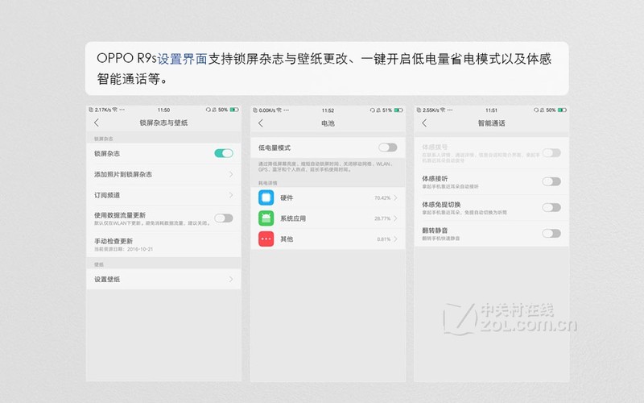Go back from 锁屏杂志与壁纸 screen
Viewport: 644px width, 403px height.
[x=97, y=123]
